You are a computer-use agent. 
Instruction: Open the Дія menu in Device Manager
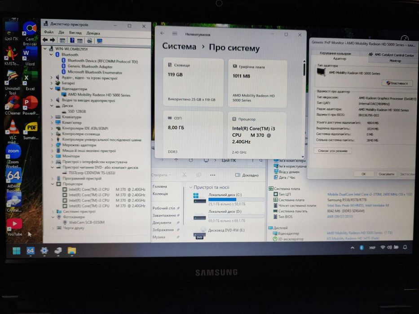61,32
